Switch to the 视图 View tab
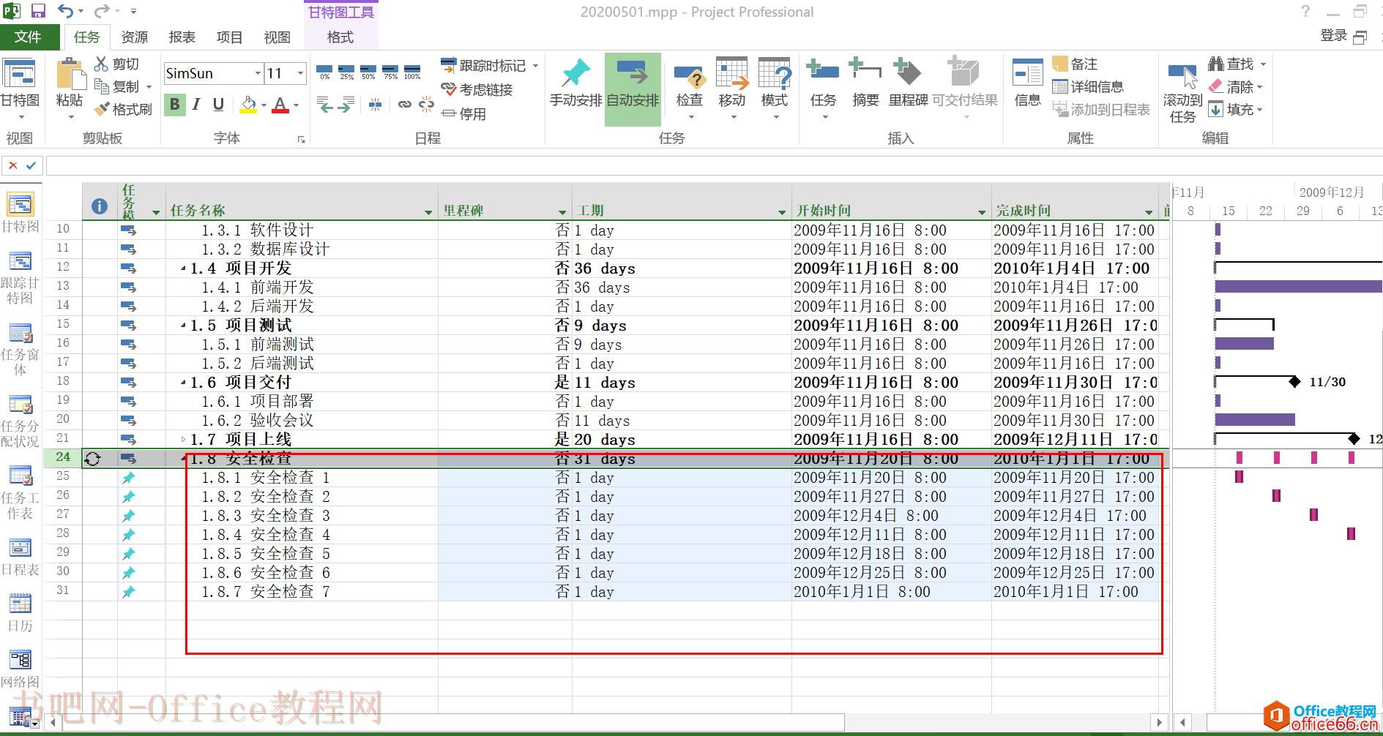The width and height of the screenshot is (1383, 736). tap(277, 37)
